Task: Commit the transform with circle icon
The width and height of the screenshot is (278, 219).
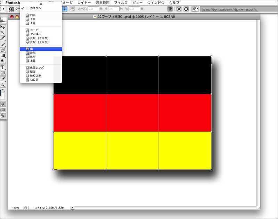Action: (x=186, y=9)
